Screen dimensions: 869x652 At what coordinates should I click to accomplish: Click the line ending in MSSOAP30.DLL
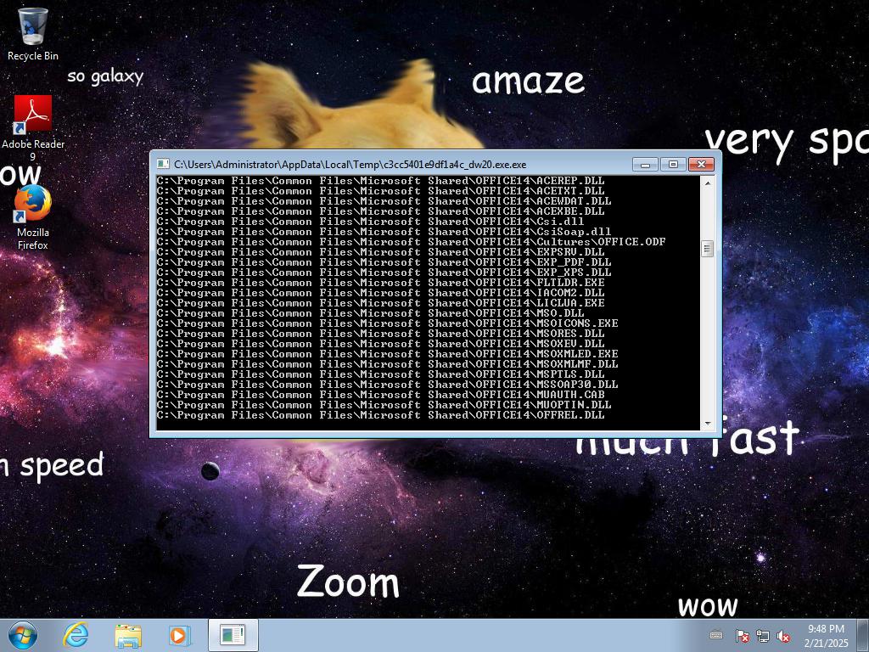[387, 385]
